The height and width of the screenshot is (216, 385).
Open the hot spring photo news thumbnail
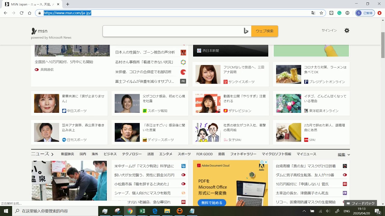(x=69, y=181)
